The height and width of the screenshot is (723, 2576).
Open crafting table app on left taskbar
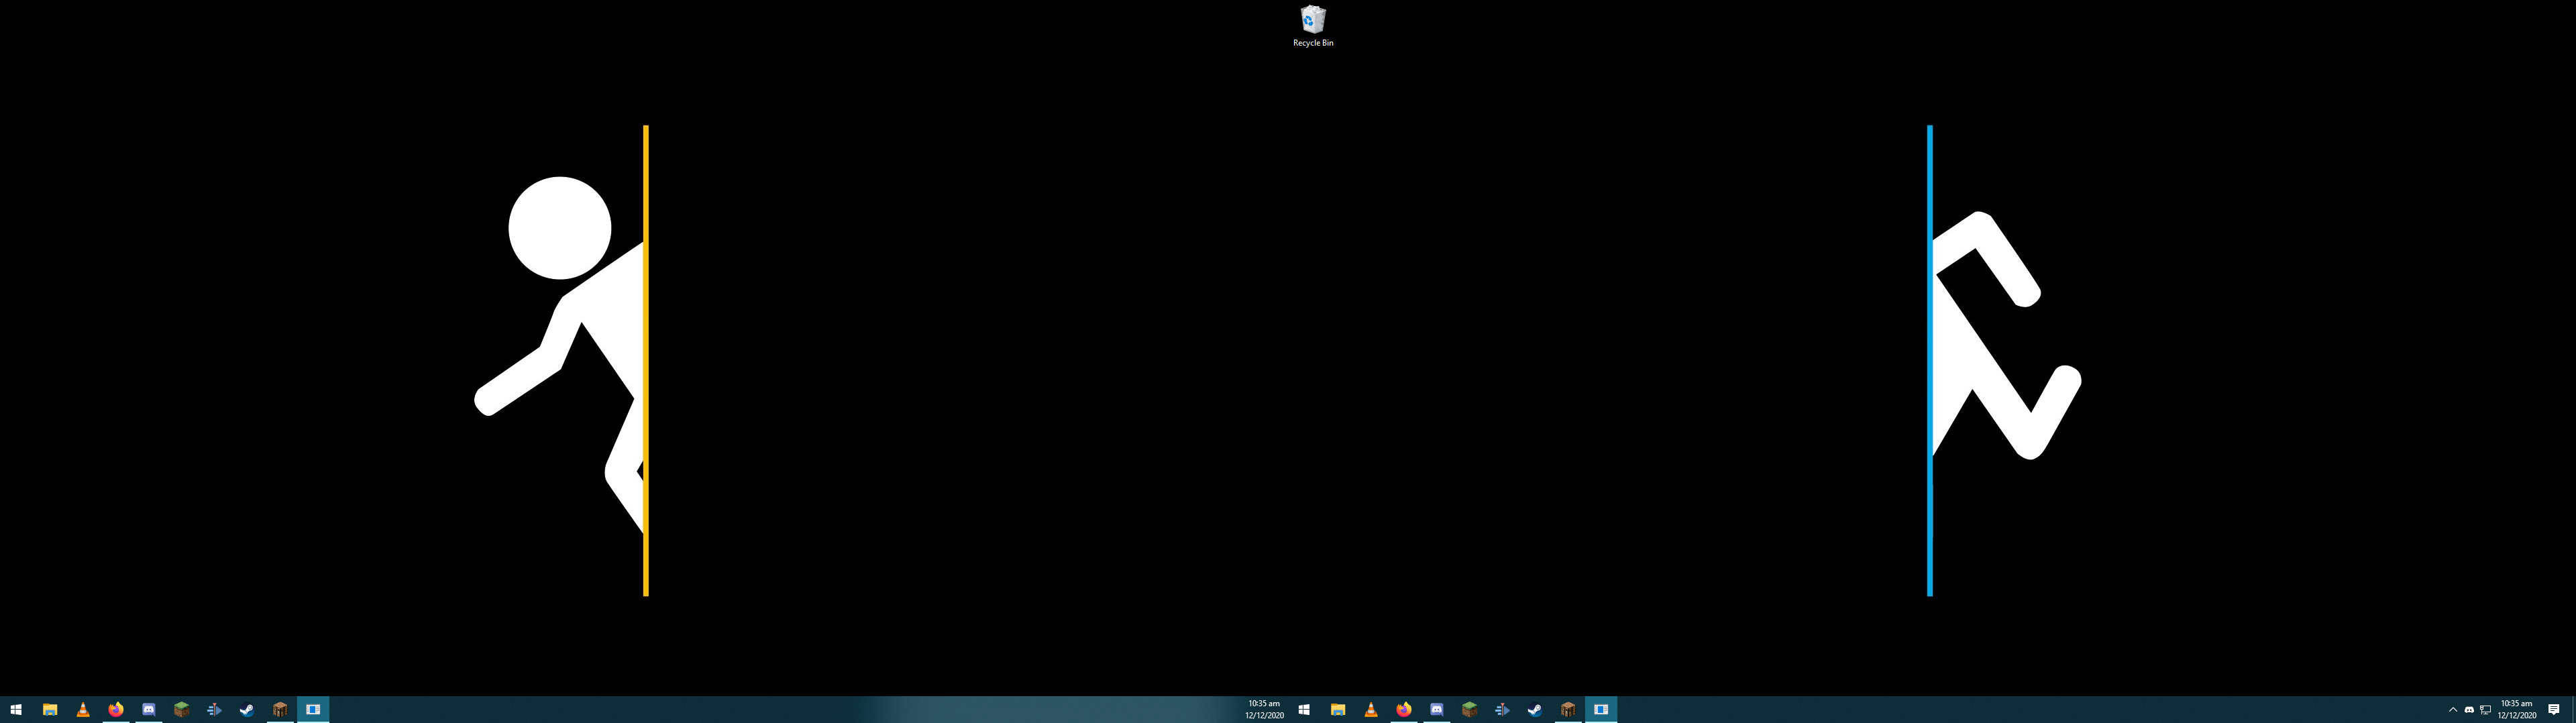click(280, 710)
